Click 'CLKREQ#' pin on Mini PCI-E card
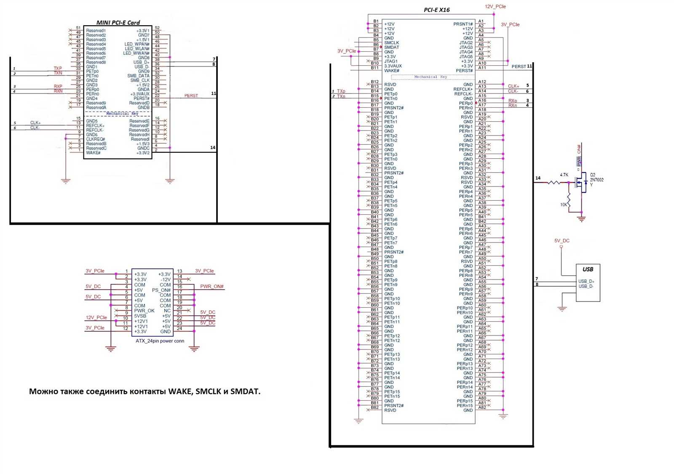Screen dimensions: 674x474 [x=96, y=139]
